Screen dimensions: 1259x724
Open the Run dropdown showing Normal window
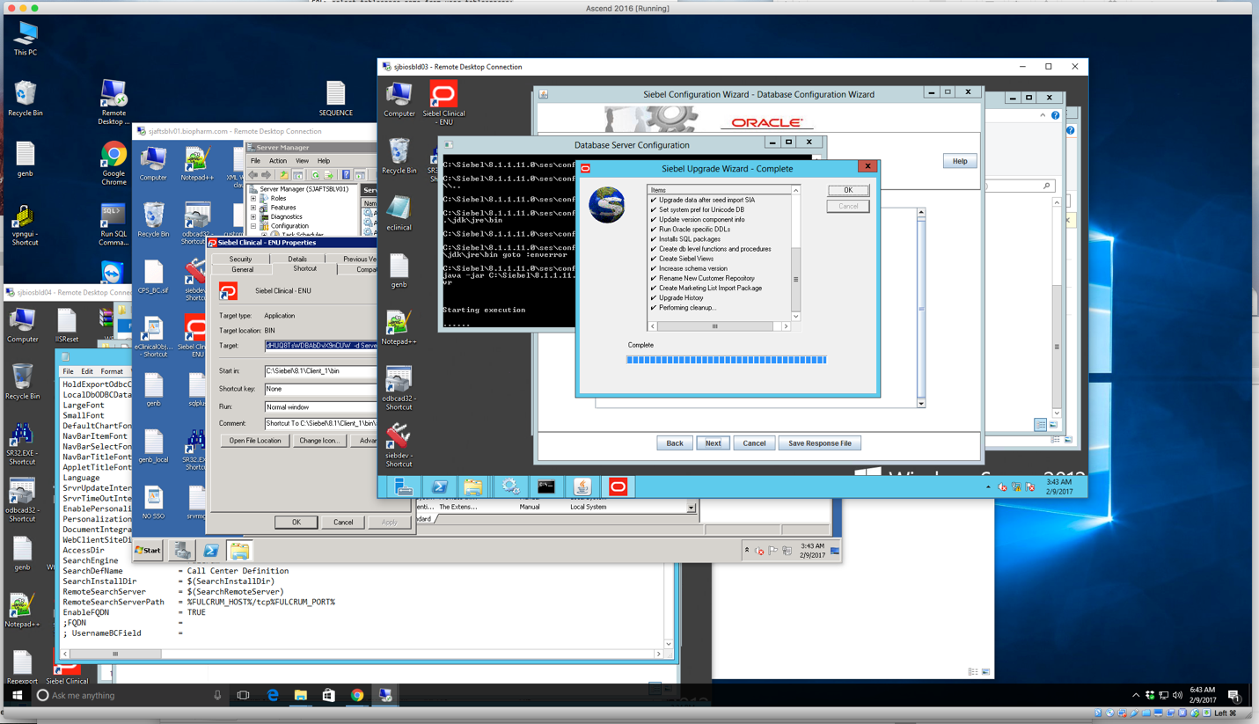320,407
